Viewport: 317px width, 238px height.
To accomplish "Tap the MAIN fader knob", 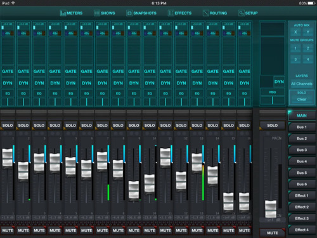I will 271,209.
